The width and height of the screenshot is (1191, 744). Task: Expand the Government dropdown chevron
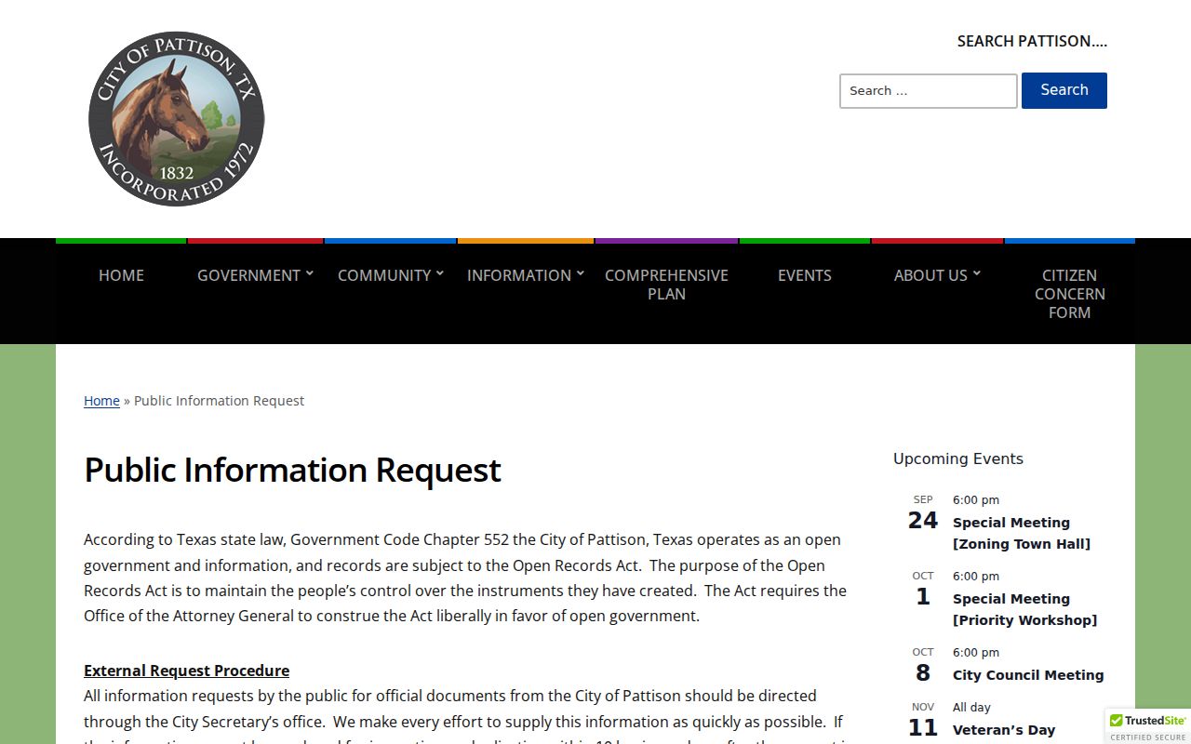click(x=310, y=273)
